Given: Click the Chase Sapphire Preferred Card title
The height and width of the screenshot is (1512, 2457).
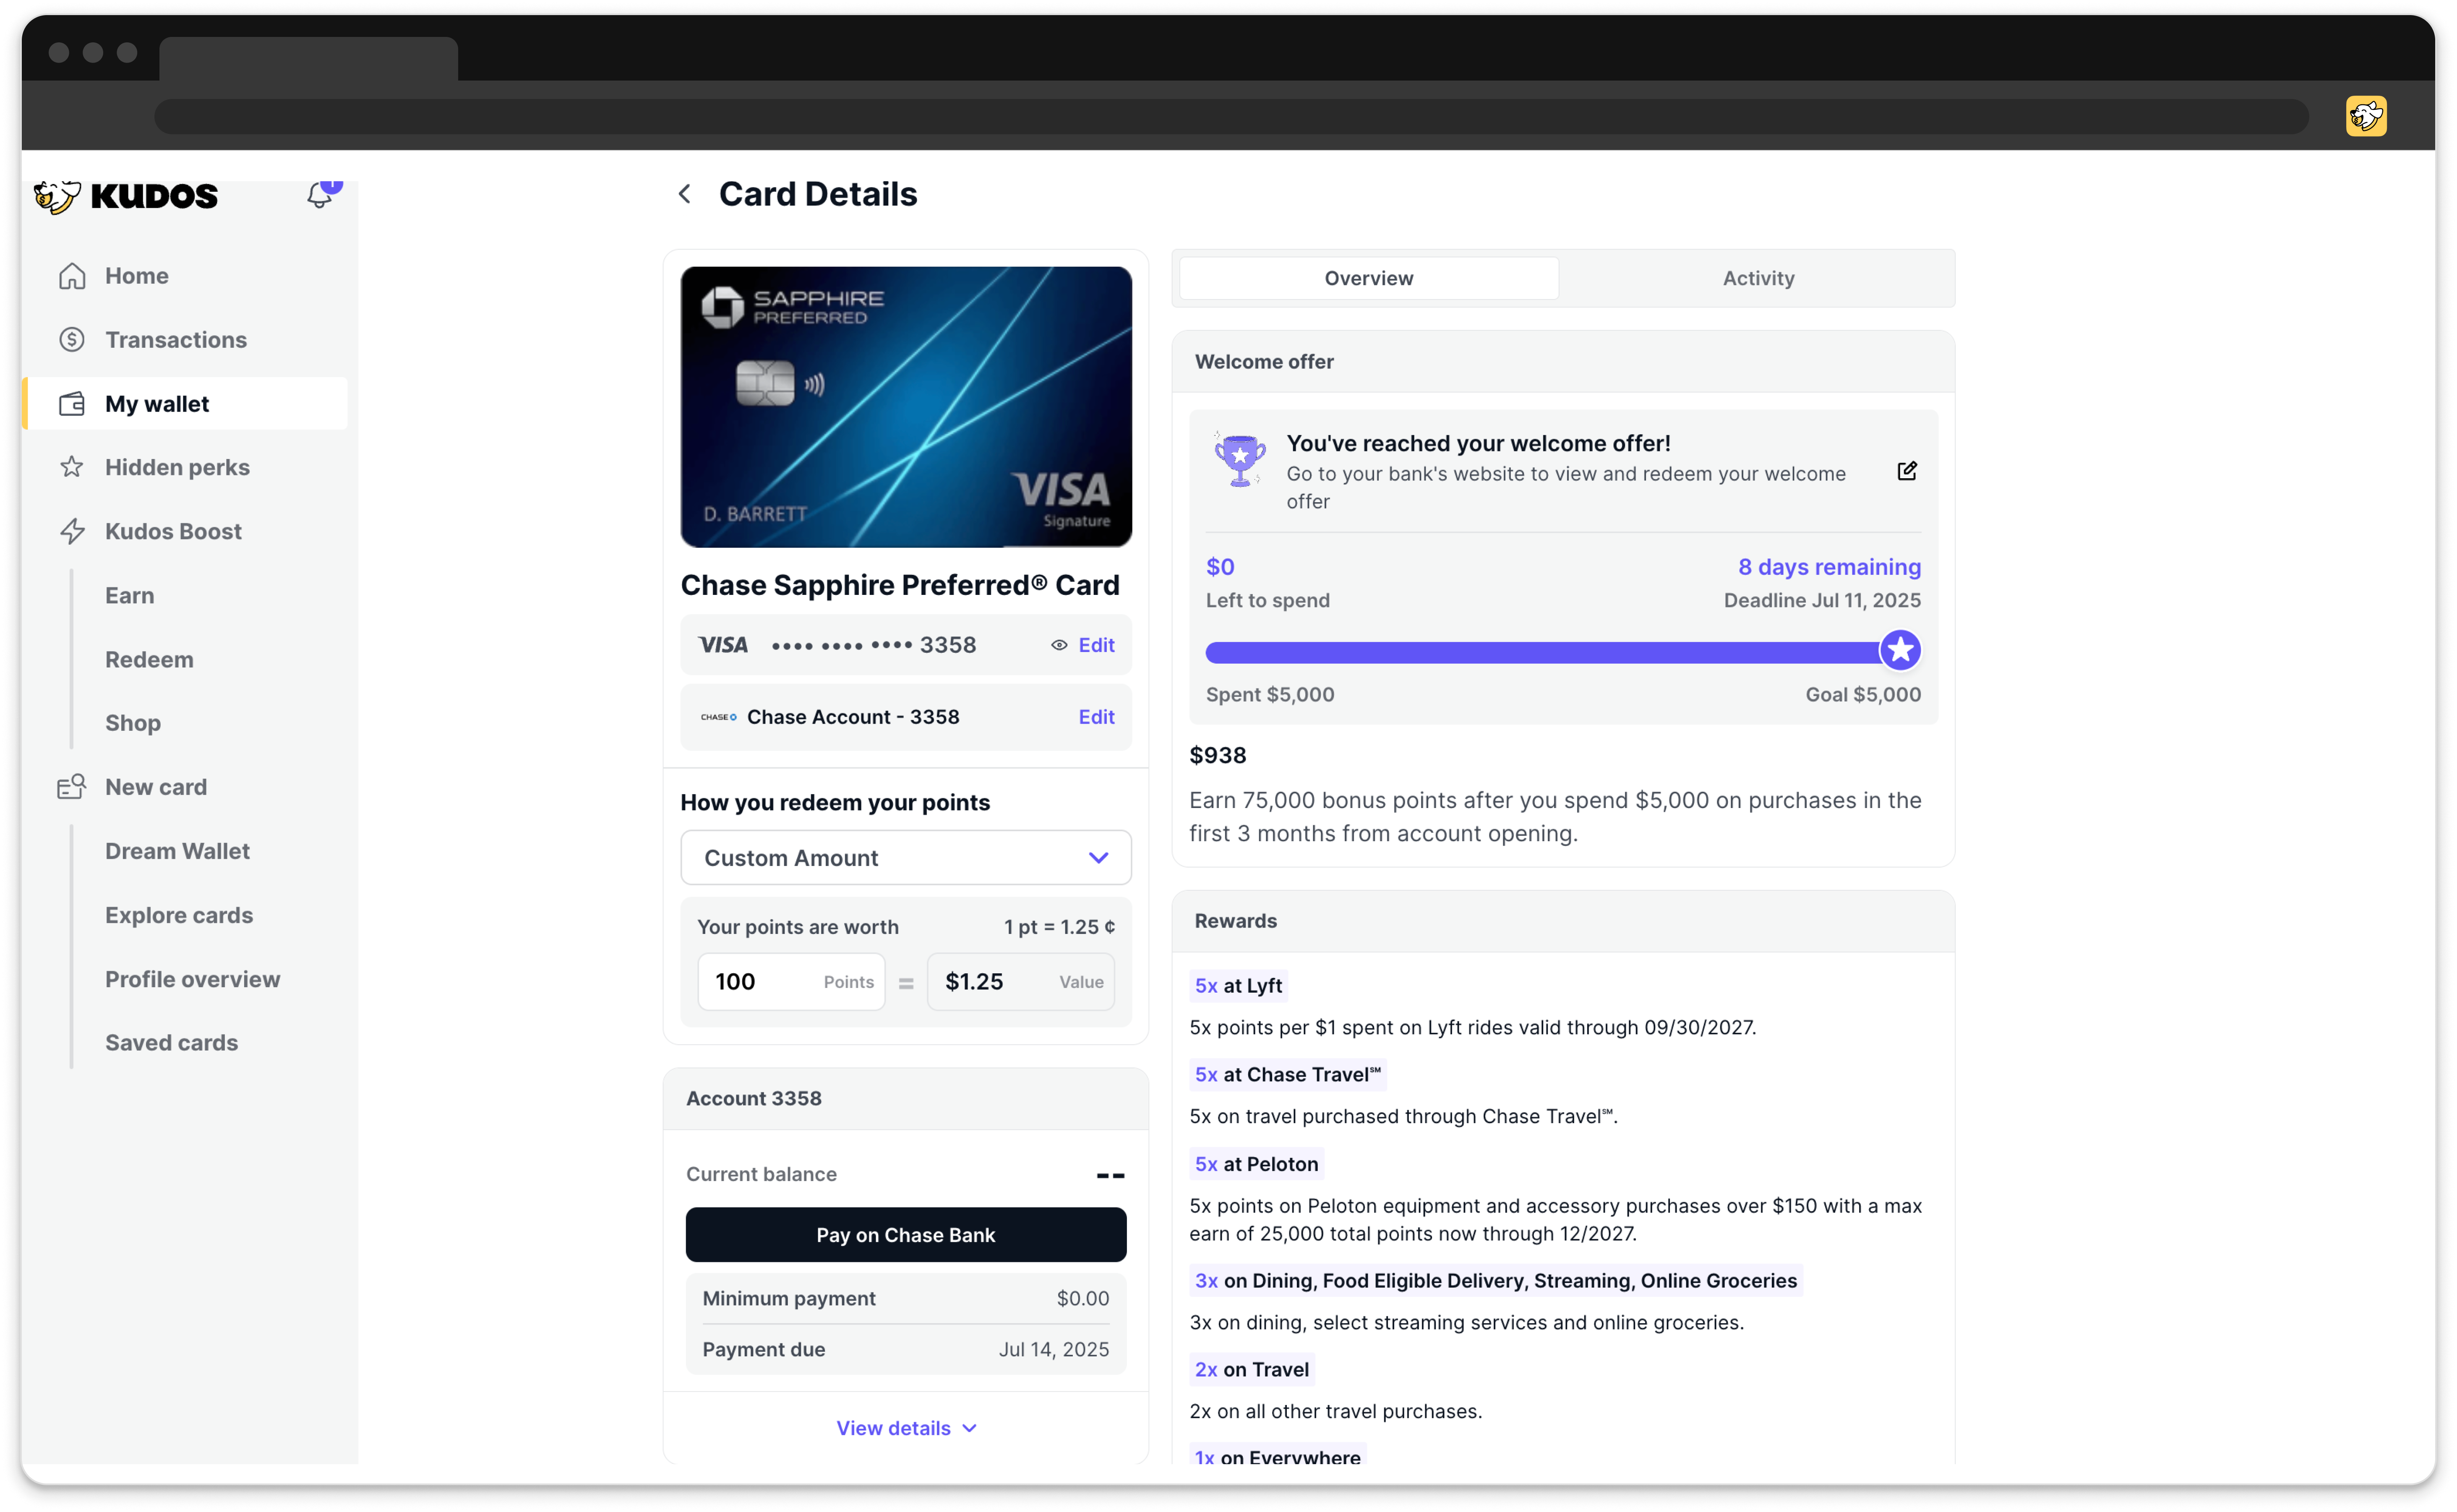Looking at the screenshot, I should click(x=900, y=585).
